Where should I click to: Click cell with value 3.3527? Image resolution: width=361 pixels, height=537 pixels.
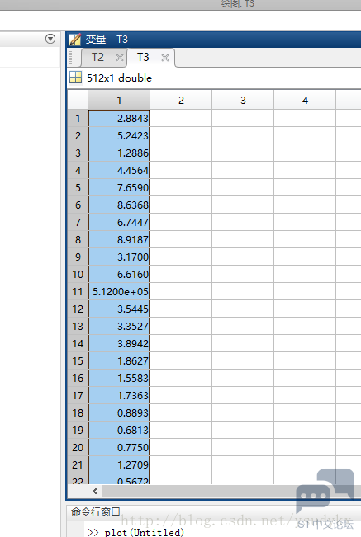(119, 327)
